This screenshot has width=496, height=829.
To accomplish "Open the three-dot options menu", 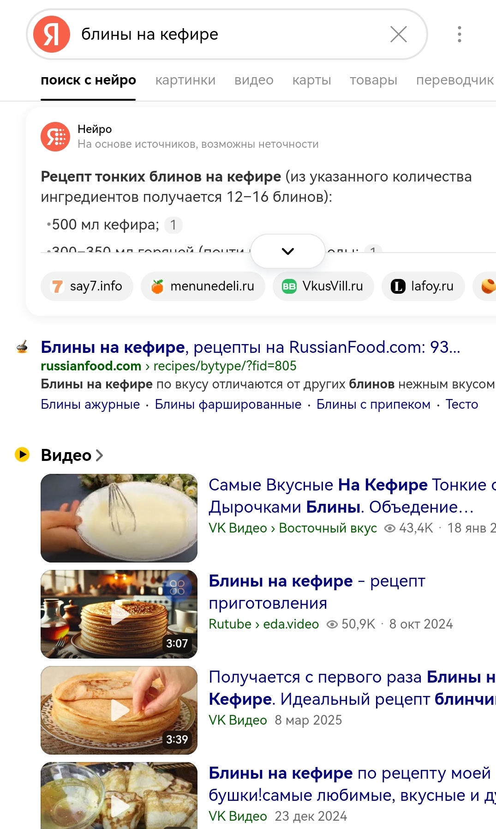I will click(459, 34).
